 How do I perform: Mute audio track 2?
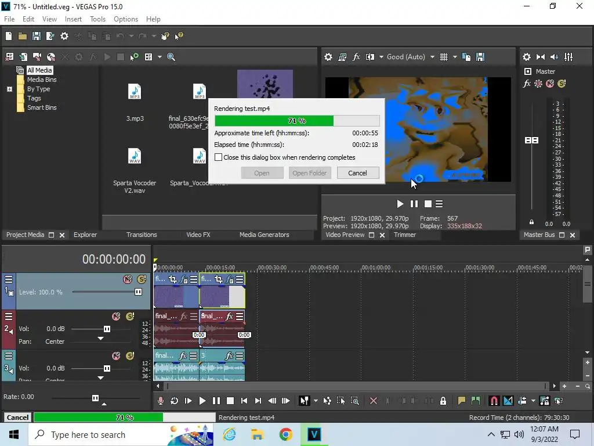click(116, 316)
